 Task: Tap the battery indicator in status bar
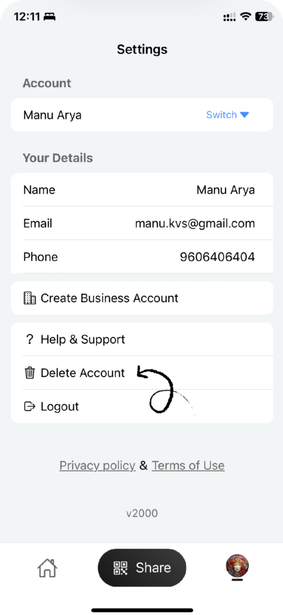point(264,16)
